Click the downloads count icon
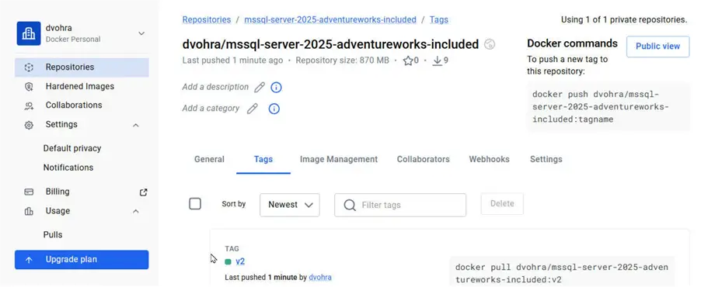Screen dimensions: 701x287 (x=438, y=61)
